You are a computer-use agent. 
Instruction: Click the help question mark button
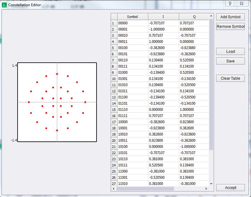click(x=230, y=3)
